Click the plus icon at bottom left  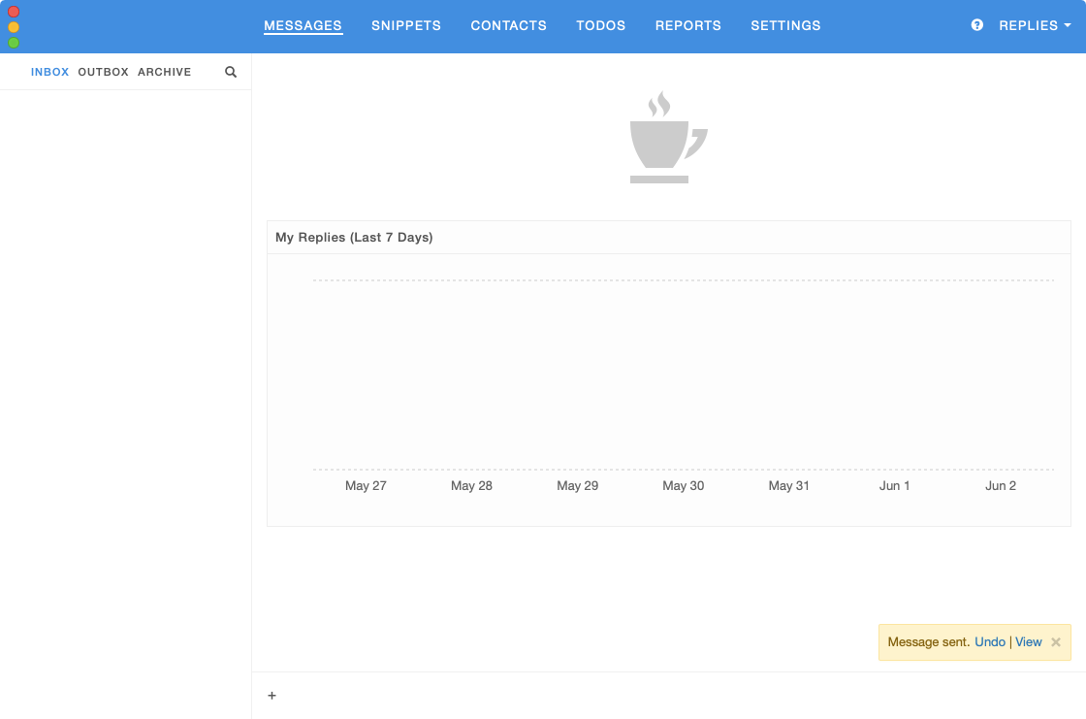coord(271,696)
